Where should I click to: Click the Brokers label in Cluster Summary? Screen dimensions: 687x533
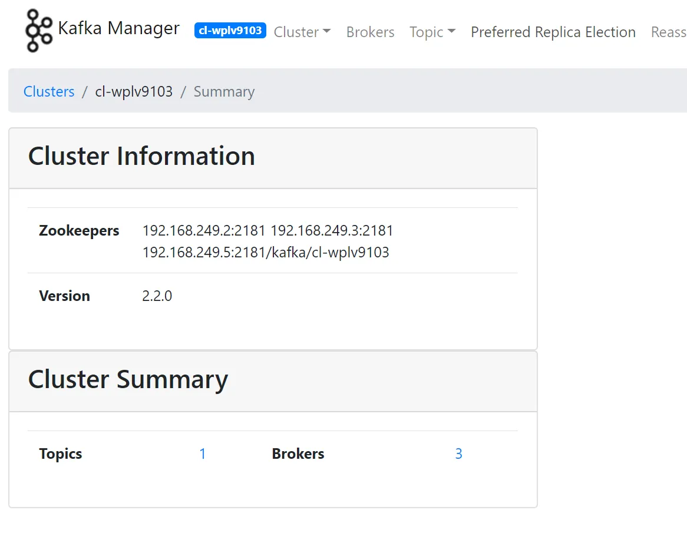(298, 453)
